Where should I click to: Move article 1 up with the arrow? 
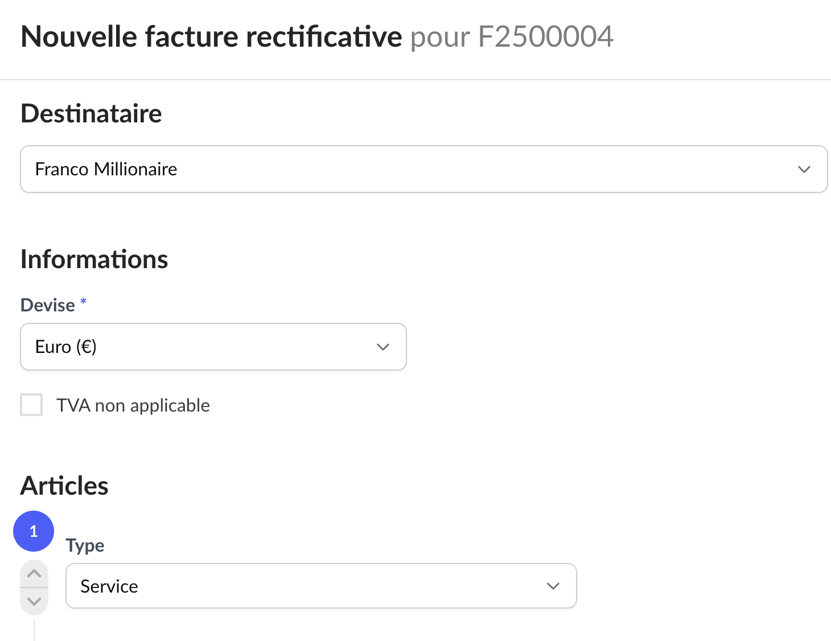click(x=34, y=573)
